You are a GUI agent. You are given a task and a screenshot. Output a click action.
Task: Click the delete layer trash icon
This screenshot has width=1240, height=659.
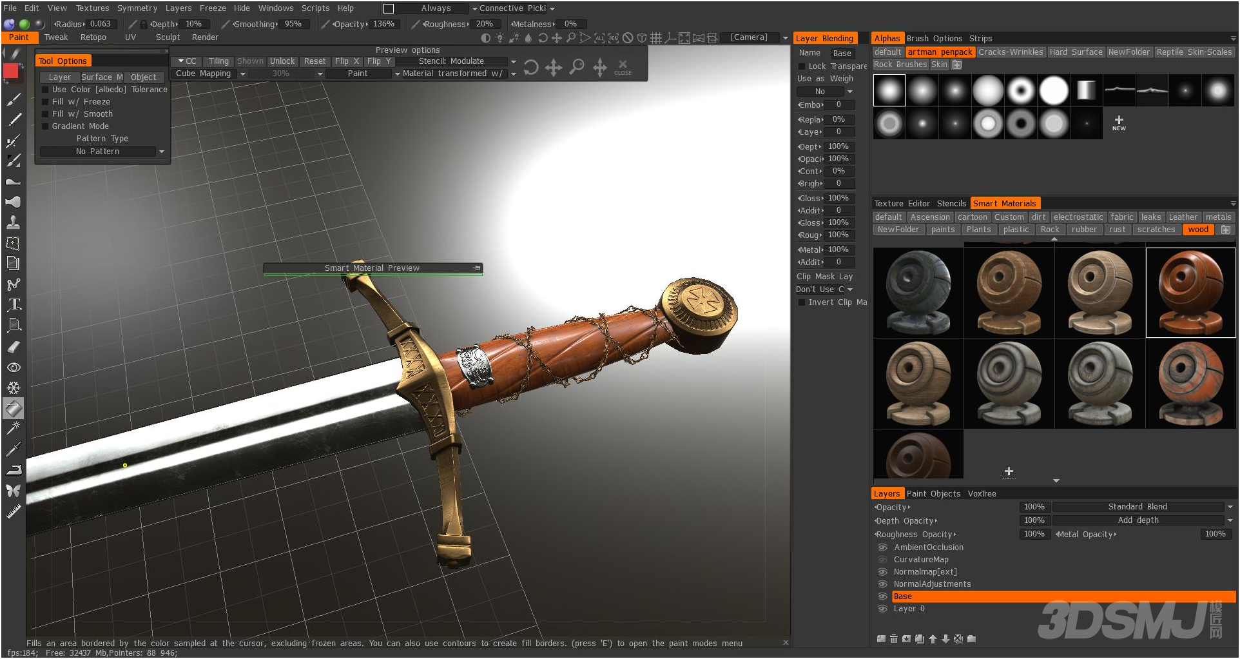894,639
